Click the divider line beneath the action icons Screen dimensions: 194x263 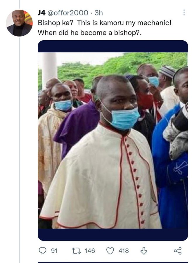[112, 262]
